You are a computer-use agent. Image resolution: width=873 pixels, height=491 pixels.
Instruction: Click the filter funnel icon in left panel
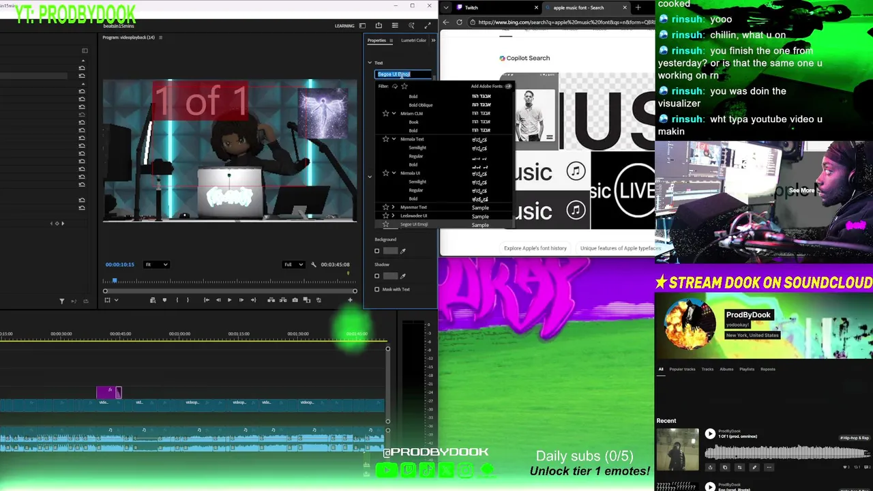pos(62,301)
